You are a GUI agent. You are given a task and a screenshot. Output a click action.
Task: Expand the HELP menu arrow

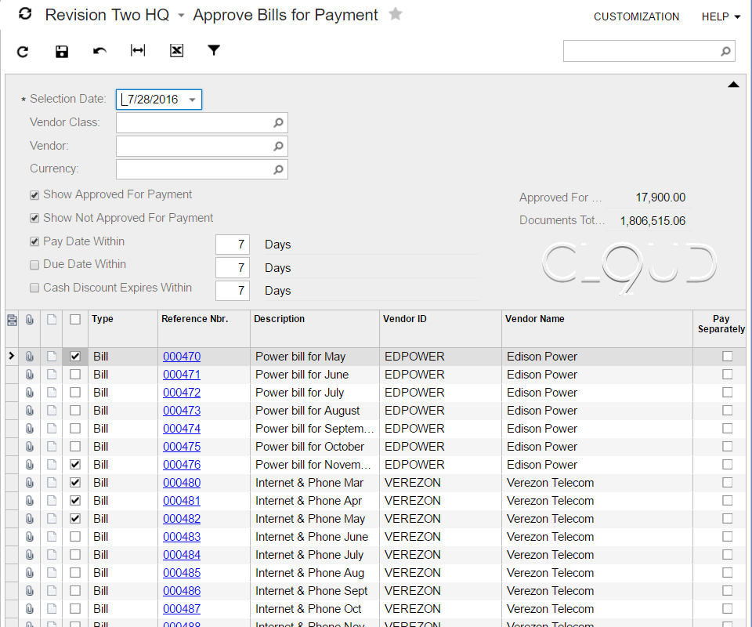click(738, 16)
